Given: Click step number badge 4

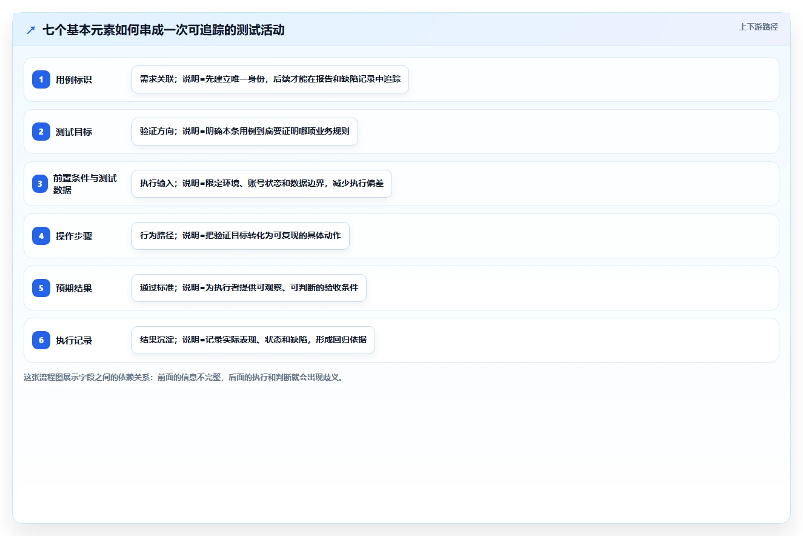Looking at the screenshot, I should click(x=41, y=236).
